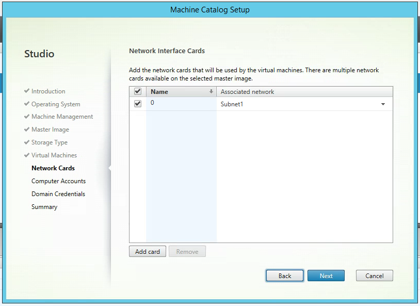Go to the Operating System step

(x=56, y=104)
